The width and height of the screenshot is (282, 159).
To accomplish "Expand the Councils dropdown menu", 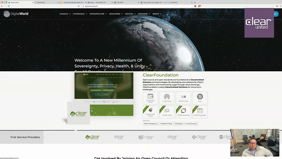I will pos(65,14).
